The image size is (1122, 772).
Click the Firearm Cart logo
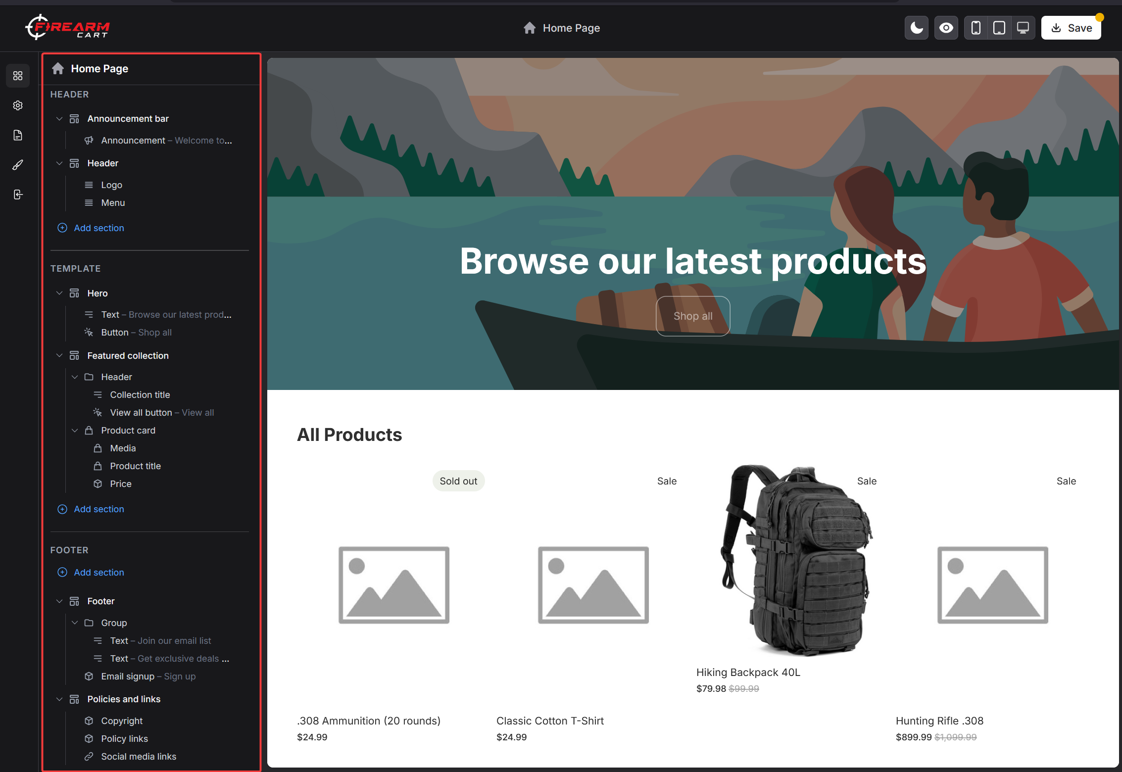pyautogui.click(x=68, y=27)
